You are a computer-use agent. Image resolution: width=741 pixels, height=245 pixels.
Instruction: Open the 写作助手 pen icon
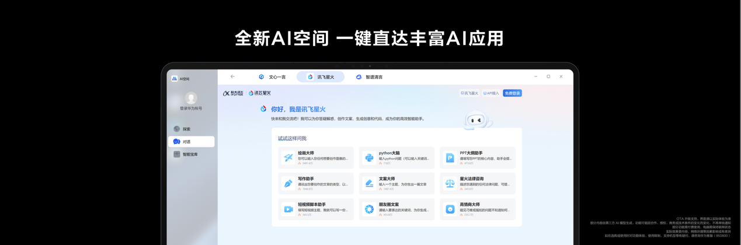coord(288,183)
